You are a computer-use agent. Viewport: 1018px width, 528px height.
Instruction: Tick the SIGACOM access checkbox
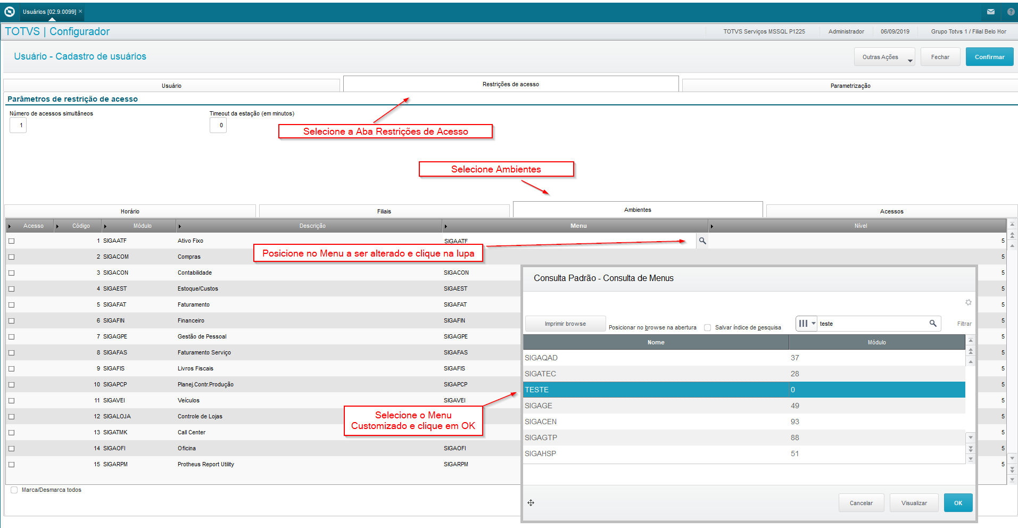point(12,257)
